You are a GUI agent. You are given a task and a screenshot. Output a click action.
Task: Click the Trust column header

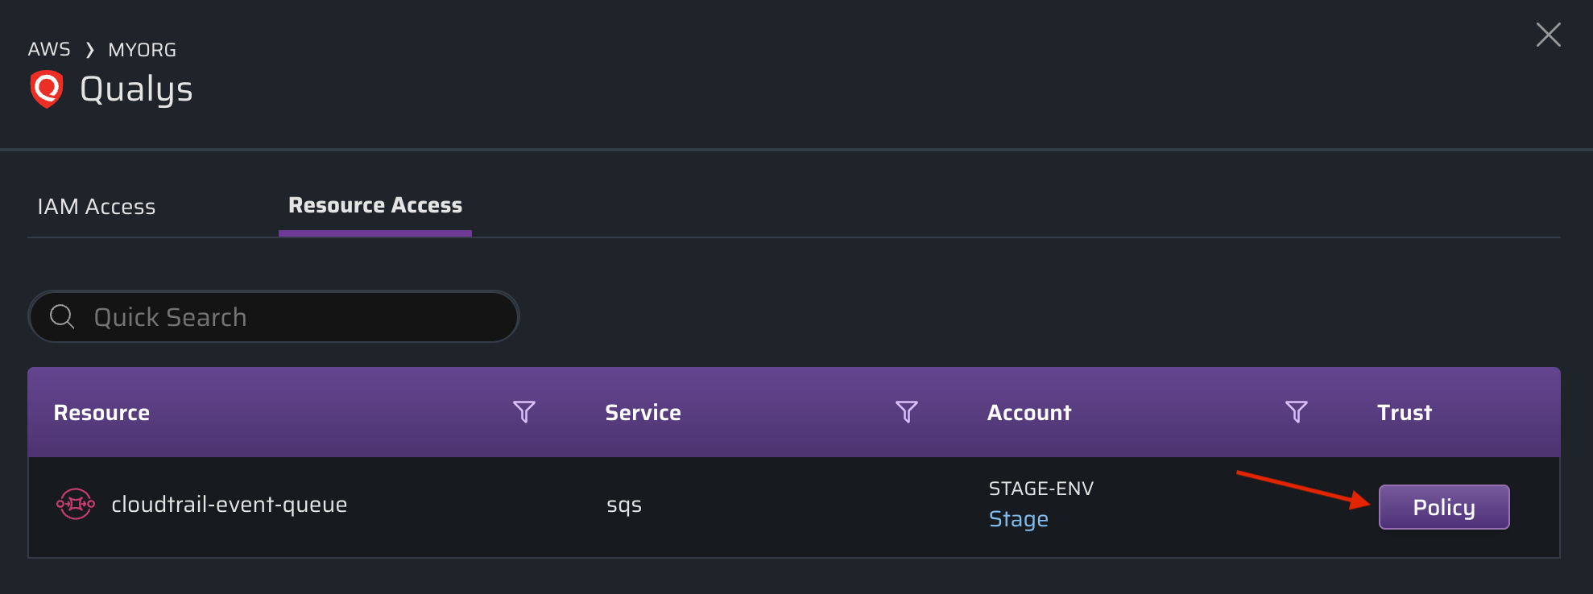coord(1404,413)
